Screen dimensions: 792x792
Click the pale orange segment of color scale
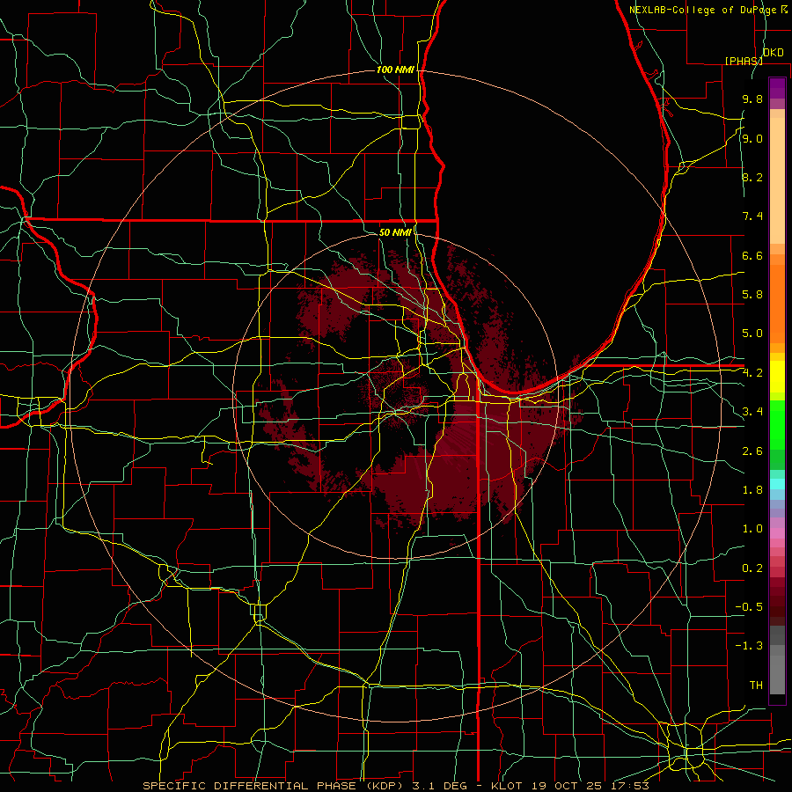click(777, 180)
